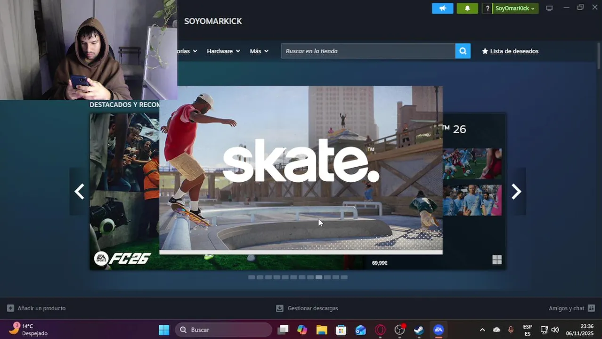Open Lista de deseados
The height and width of the screenshot is (339, 602).
510,51
